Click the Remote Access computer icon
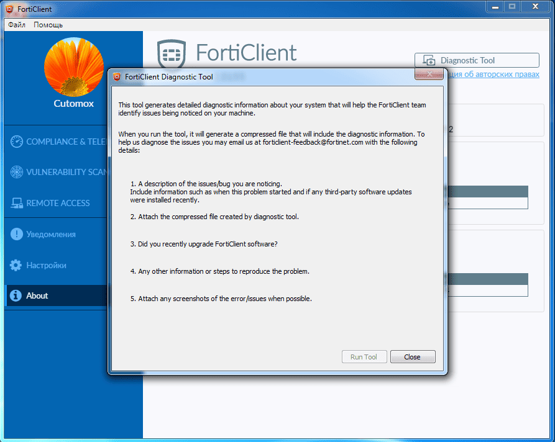555x442 pixels. (16, 203)
